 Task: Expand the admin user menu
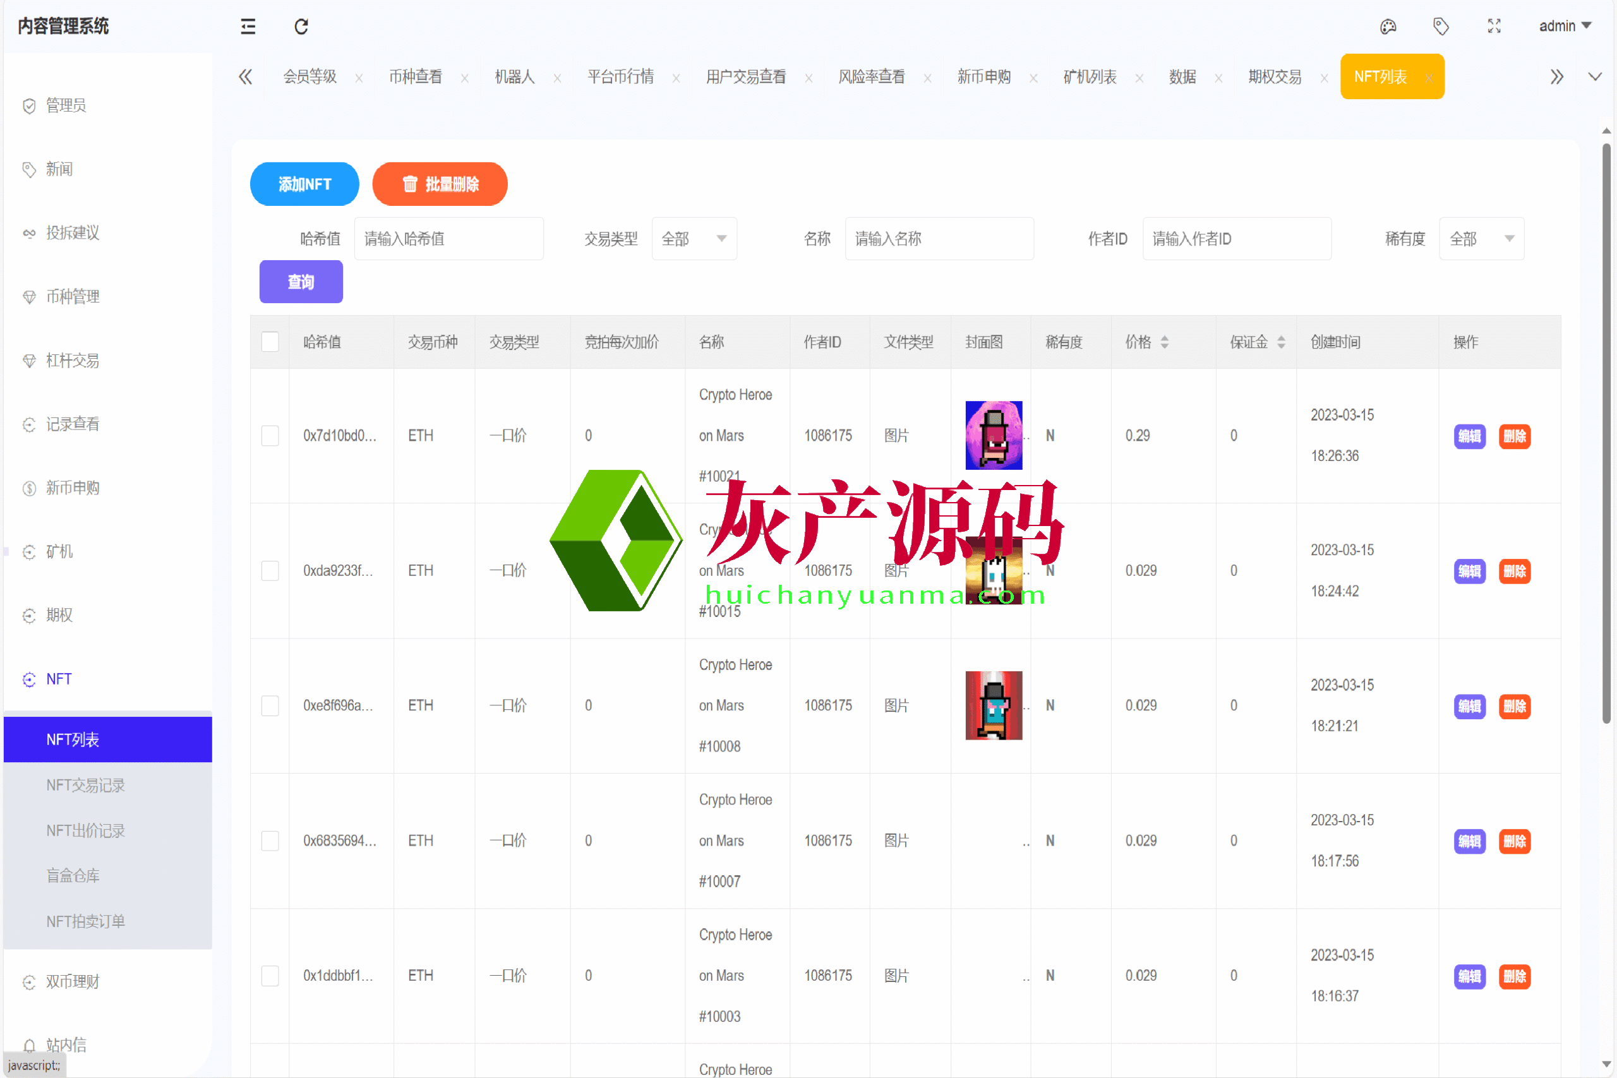1564,26
